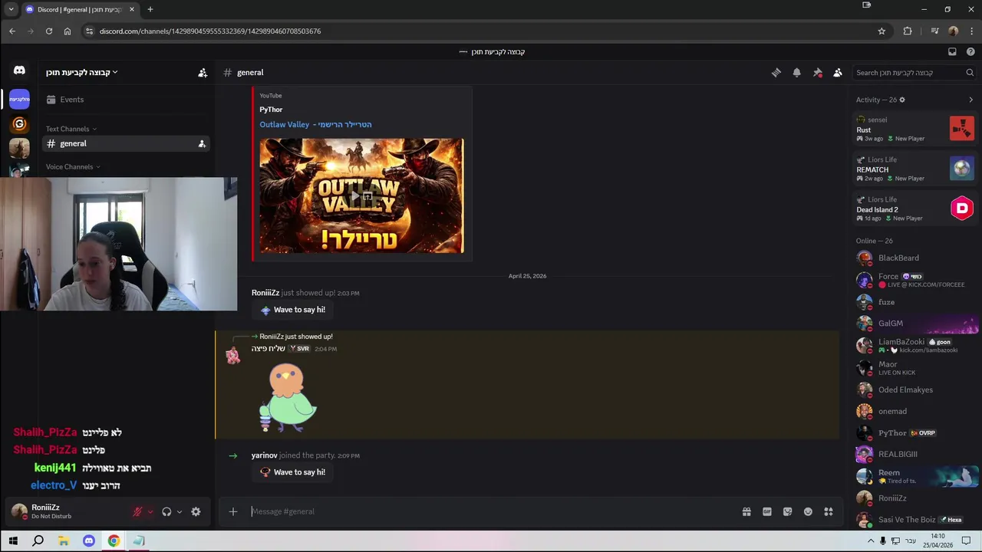This screenshot has height=552, width=982.
Task: Open the Outlaw Valley video title link
Action: (315, 124)
